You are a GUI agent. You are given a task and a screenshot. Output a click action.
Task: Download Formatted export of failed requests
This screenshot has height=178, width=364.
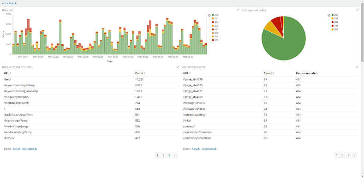tap(209, 148)
